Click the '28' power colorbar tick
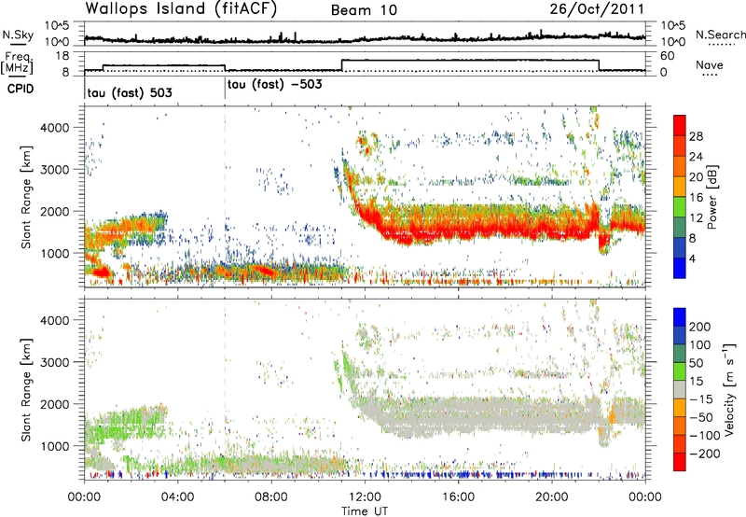The height and width of the screenshot is (517, 746). (x=696, y=136)
